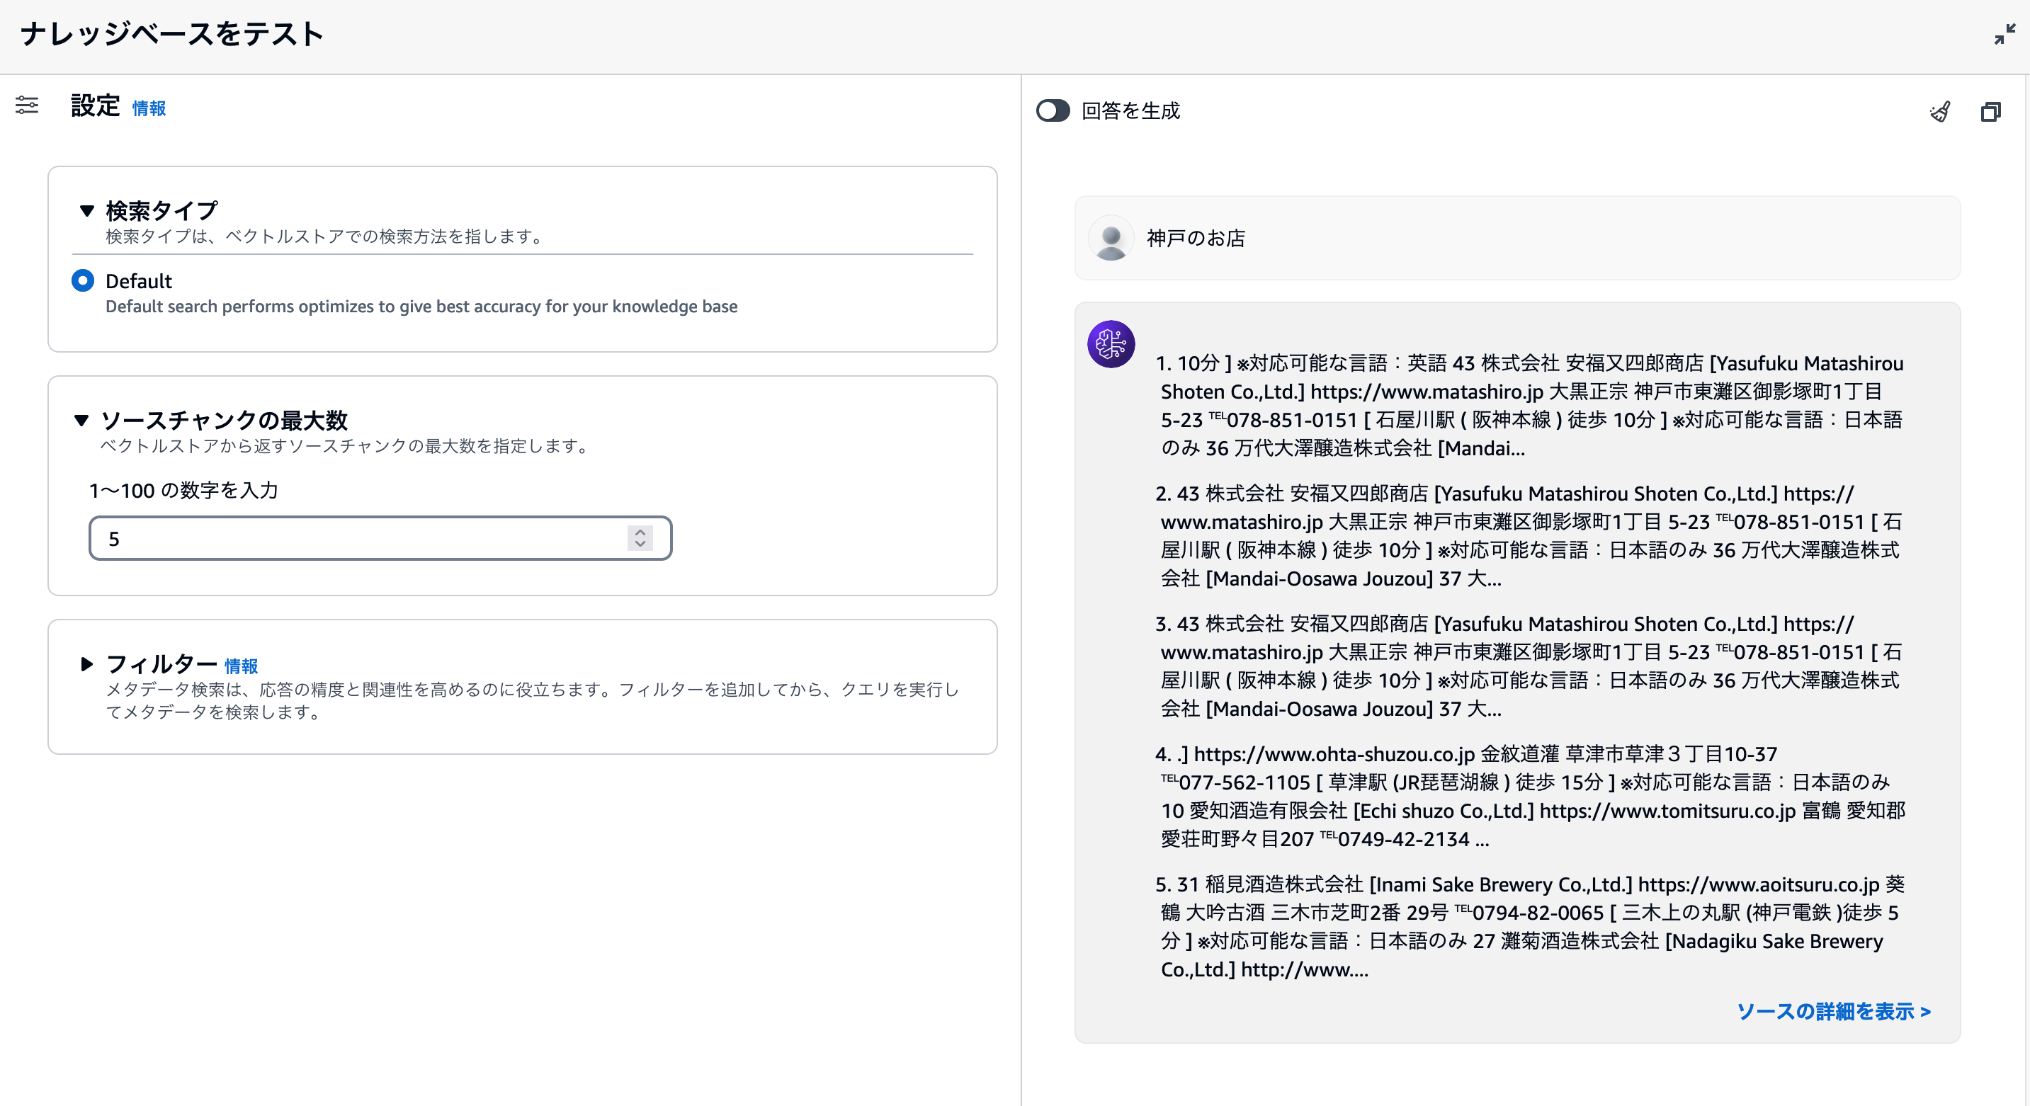Collapse the ソースチャンクの最大数 section

coord(82,420)
